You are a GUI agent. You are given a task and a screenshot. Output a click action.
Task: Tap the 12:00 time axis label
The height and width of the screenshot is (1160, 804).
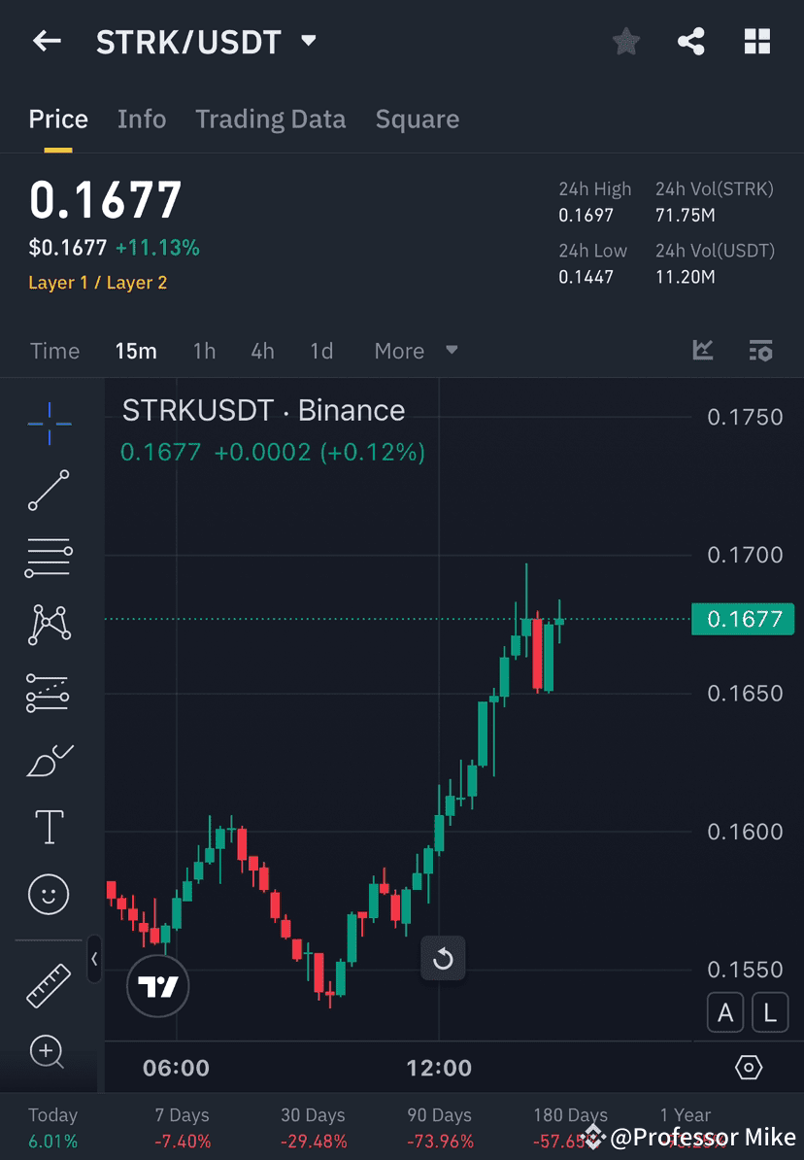(439, 1068)
